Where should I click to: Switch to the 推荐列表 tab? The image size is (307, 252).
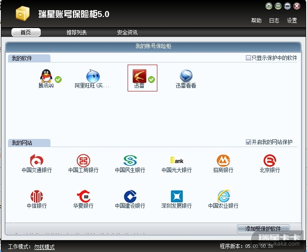pos(77,32)
